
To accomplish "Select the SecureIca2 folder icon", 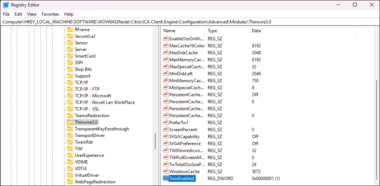I will click(x=70, y=36).
